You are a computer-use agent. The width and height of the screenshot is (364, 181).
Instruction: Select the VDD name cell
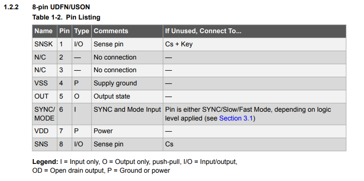point(45,131)
